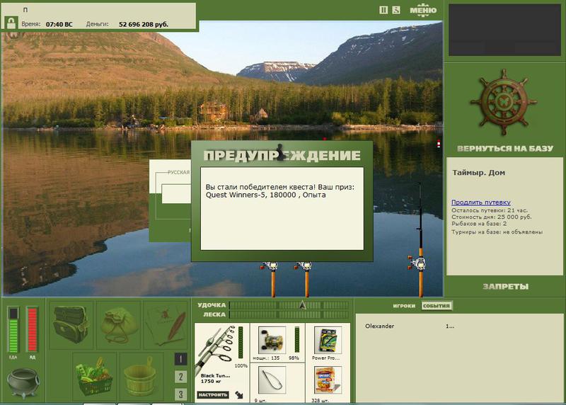Click the ЛЕСКА tension bar

[x=289, y=314]
